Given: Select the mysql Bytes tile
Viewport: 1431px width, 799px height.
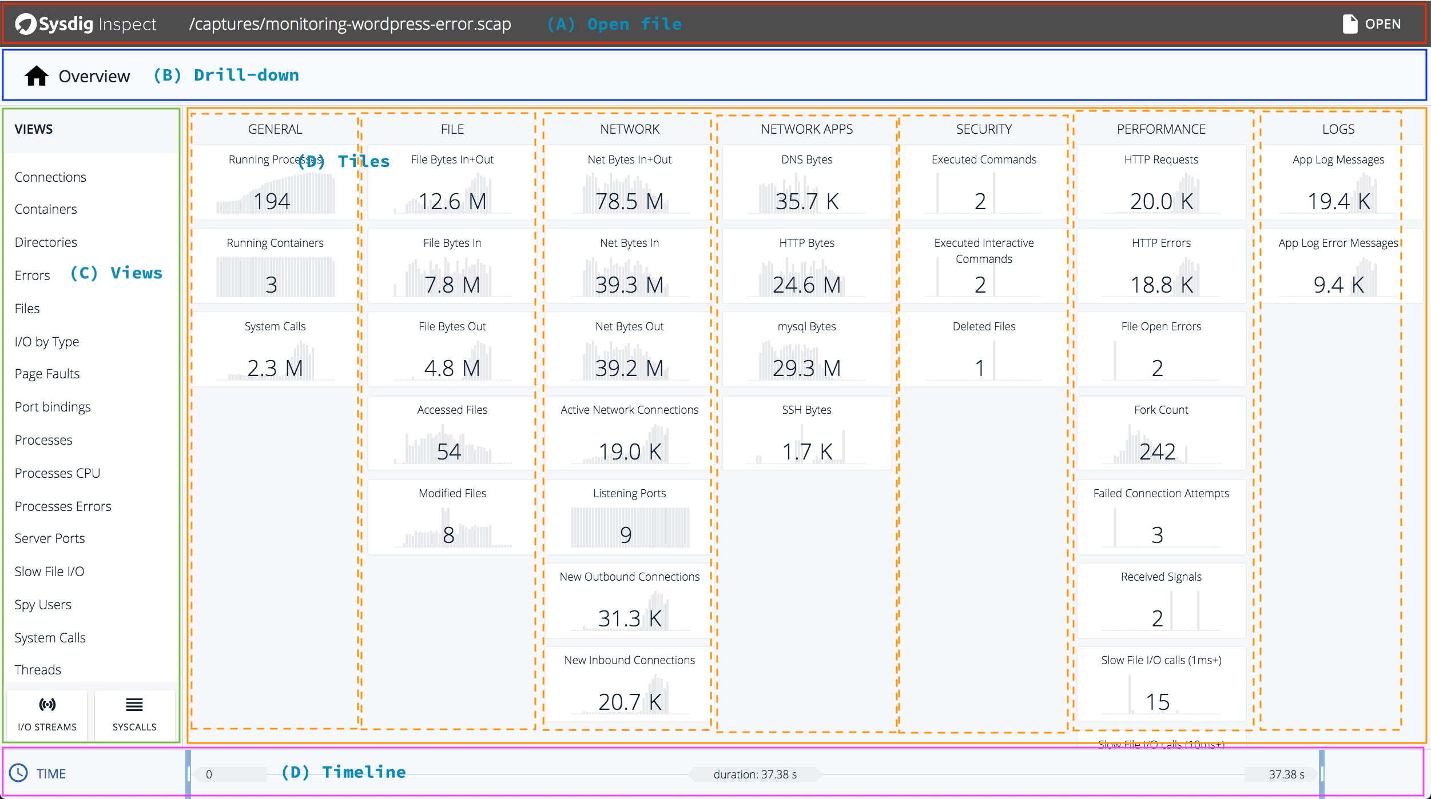Looking at the screenshot, I should [x=806, y=350].
